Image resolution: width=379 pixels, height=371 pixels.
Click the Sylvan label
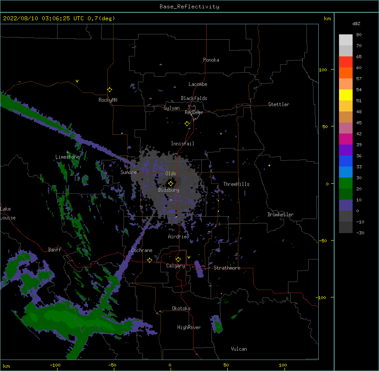[171, 108]
